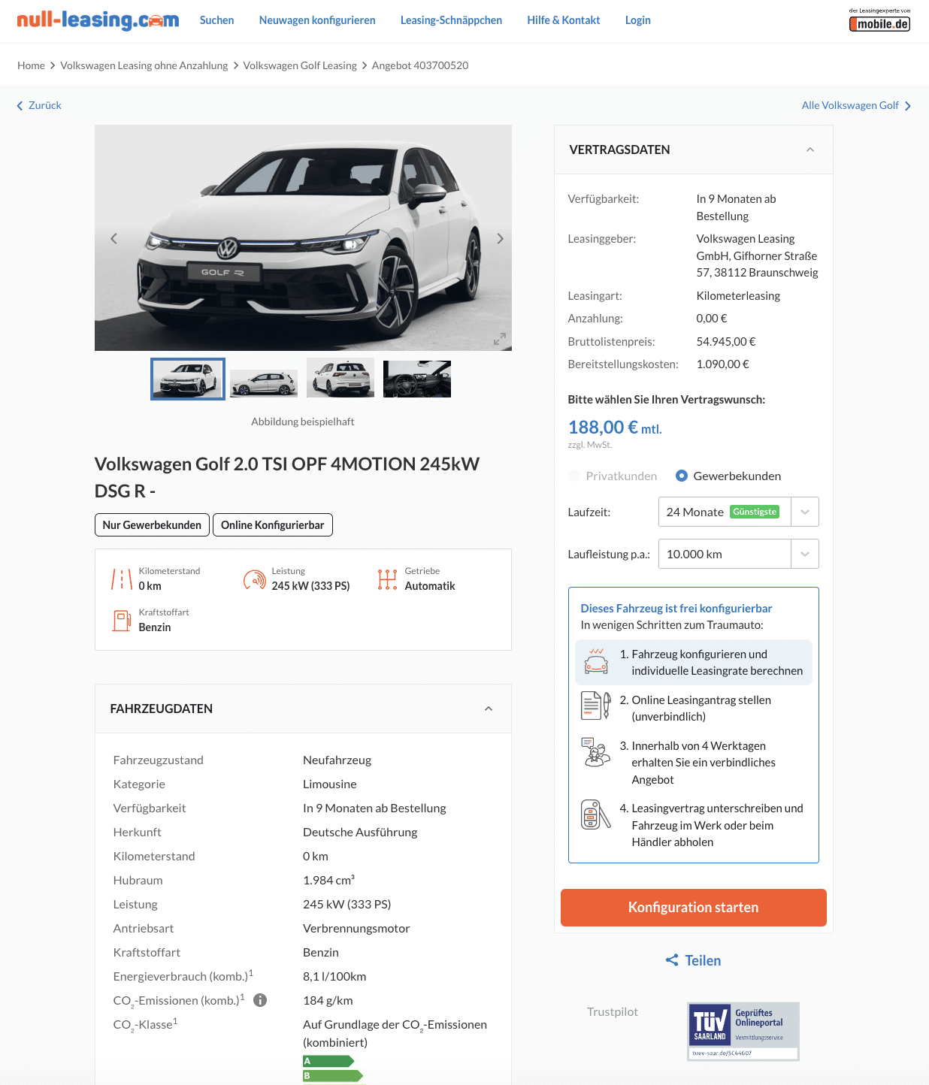
Task: Click the Günstigste green badge
Action: click(x=755, y=512)
